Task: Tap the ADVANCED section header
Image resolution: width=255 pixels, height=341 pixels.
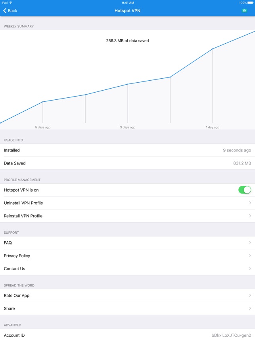Action: click(x=12, y=325)
